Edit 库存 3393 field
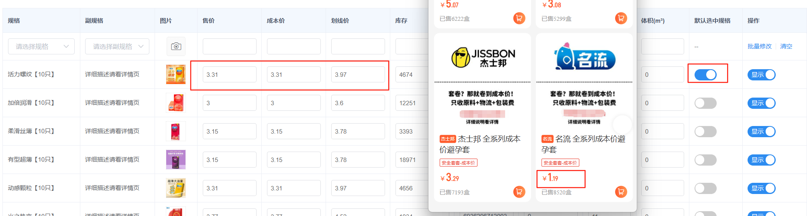807x216 pixels. coord(412,132)
